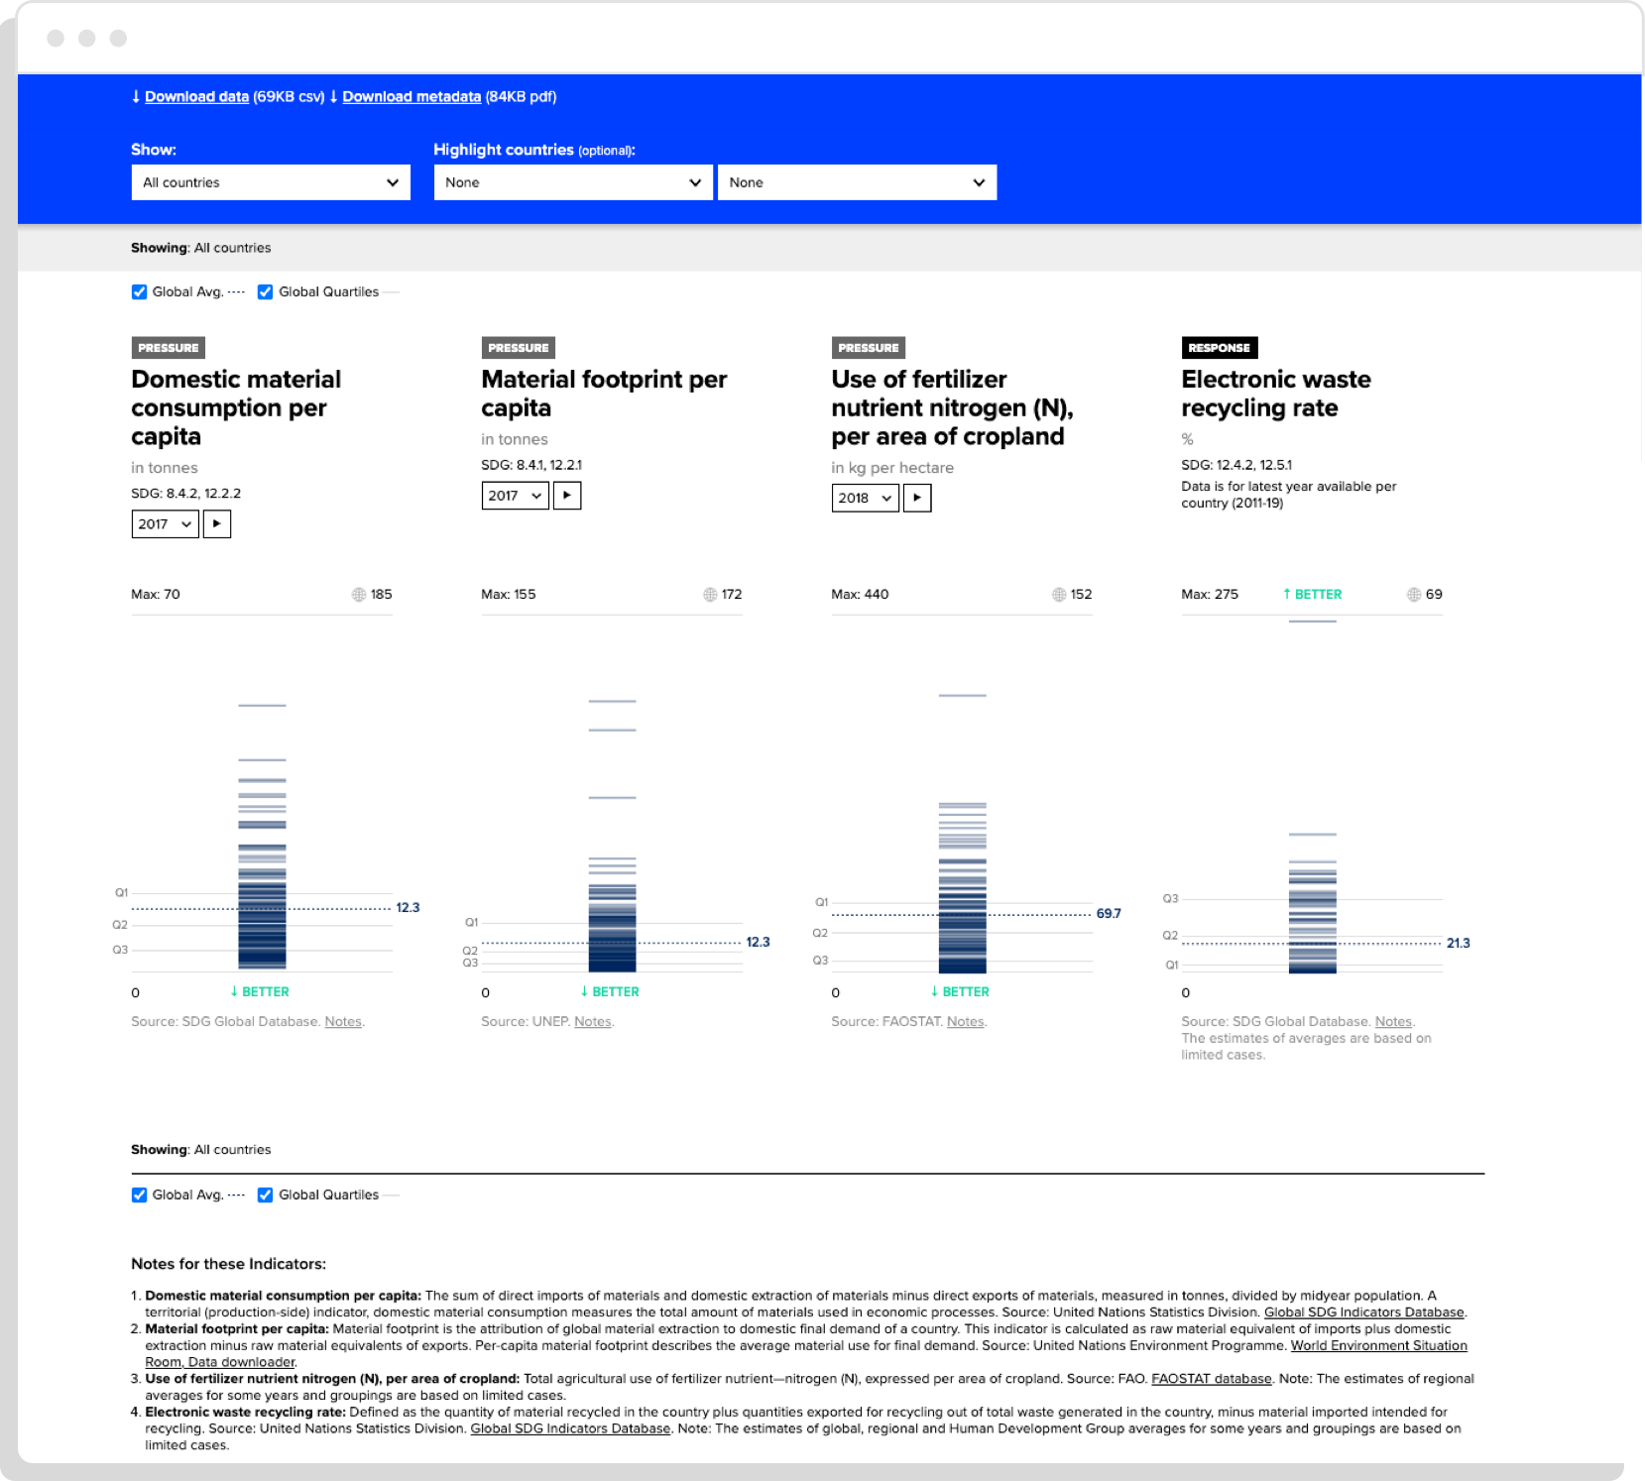The width and height of the screenshot is (1645, 1481).
Task: Click the Download metadata link
Action: (411, 97)
